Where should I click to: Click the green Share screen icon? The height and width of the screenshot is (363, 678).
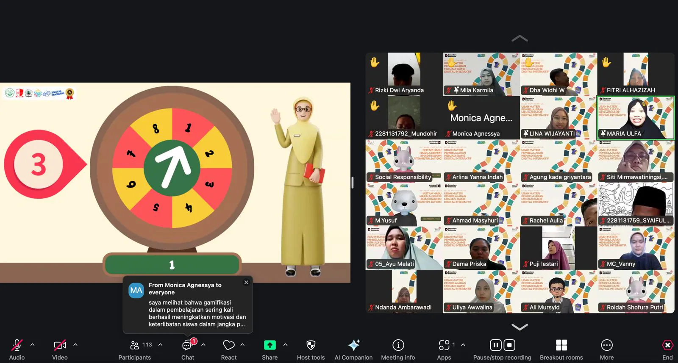point(270,346)
